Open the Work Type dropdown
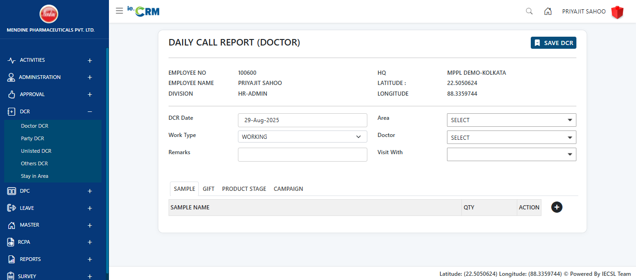 pos(302,137)
